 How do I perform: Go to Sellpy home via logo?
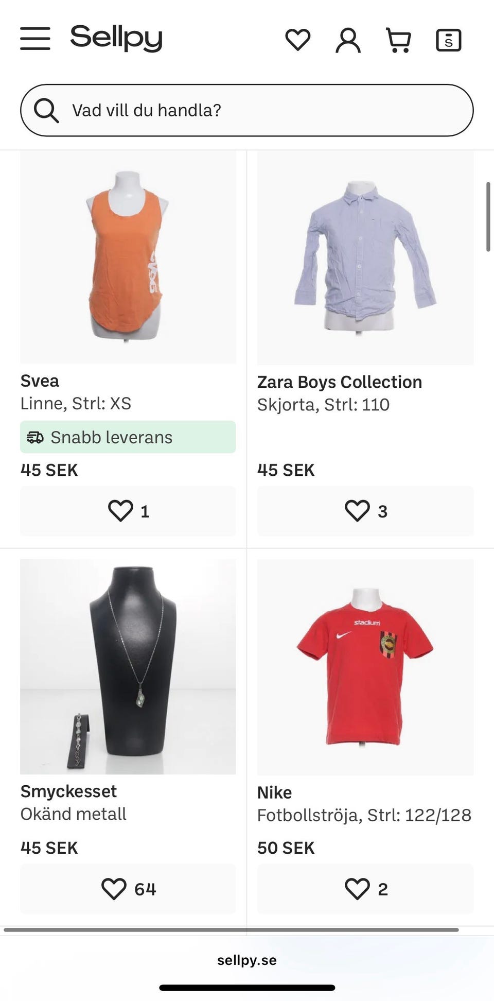point(116,39)
